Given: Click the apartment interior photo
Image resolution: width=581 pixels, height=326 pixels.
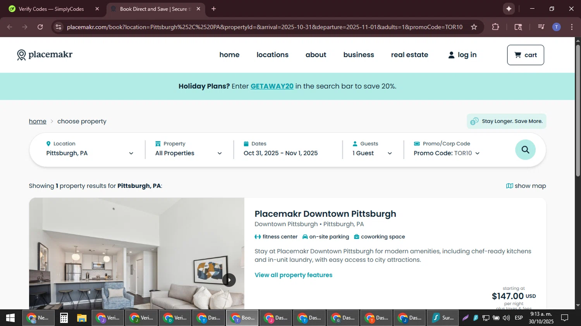Looking at the screenshot, I should [x=136, y=253].
